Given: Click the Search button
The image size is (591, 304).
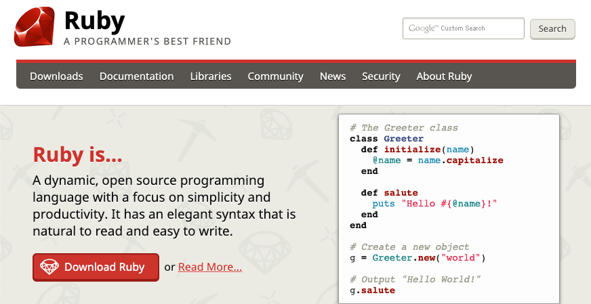Looking at the screenshot, I should click(x=552, y=29).
